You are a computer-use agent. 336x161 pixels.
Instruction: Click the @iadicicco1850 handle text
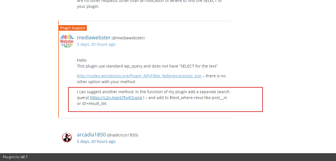[122, 135]
